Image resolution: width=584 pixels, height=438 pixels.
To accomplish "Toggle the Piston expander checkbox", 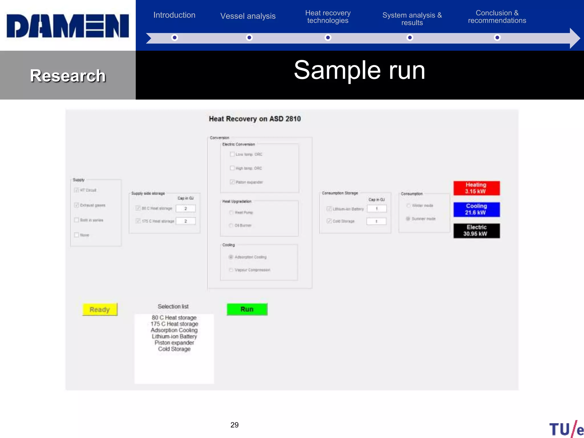I will pyautogui.click(x=232, y=182).
